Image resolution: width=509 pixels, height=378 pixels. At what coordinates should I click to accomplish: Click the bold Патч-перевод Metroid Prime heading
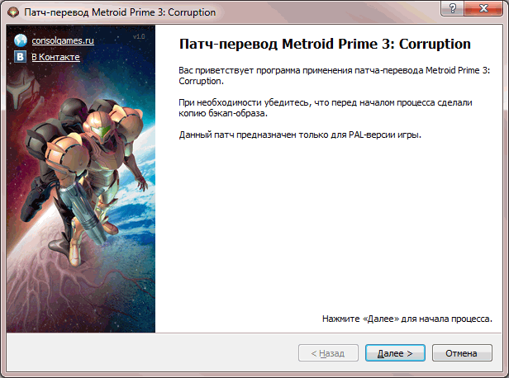(325, 44)
